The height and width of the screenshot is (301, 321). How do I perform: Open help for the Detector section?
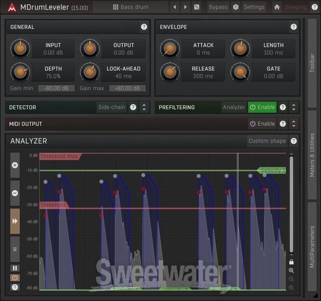pos(133,107)
